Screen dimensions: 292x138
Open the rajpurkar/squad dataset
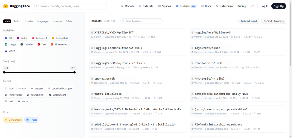[x=238, y=50]
